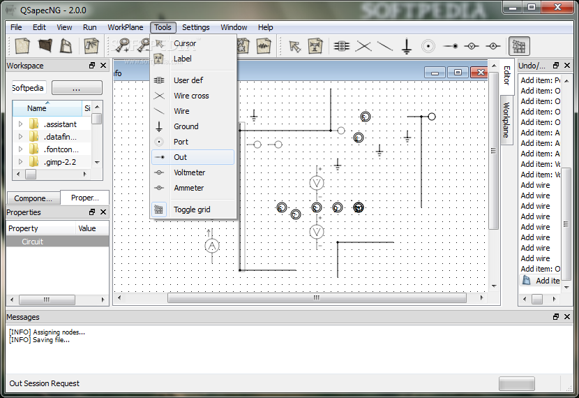The image size is (579, 398).
Task: Expand the .fontcon... folder
Action: 21,149
